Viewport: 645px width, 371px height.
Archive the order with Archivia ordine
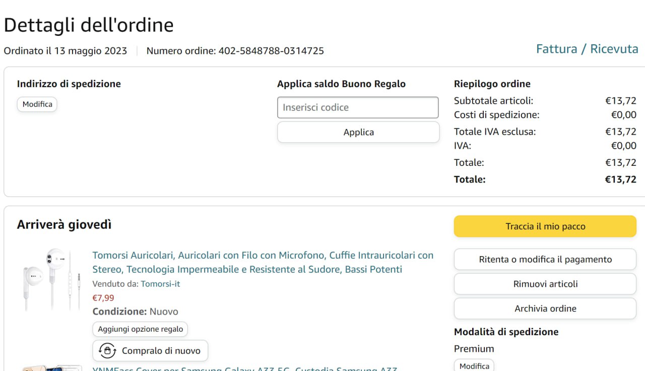(x=545, y=308)
